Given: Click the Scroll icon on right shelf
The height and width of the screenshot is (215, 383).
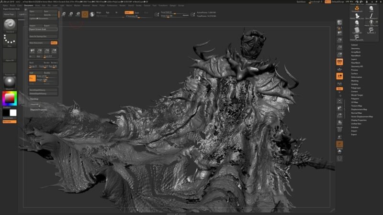Looking at the screenshot, I should tap(339, 33).
